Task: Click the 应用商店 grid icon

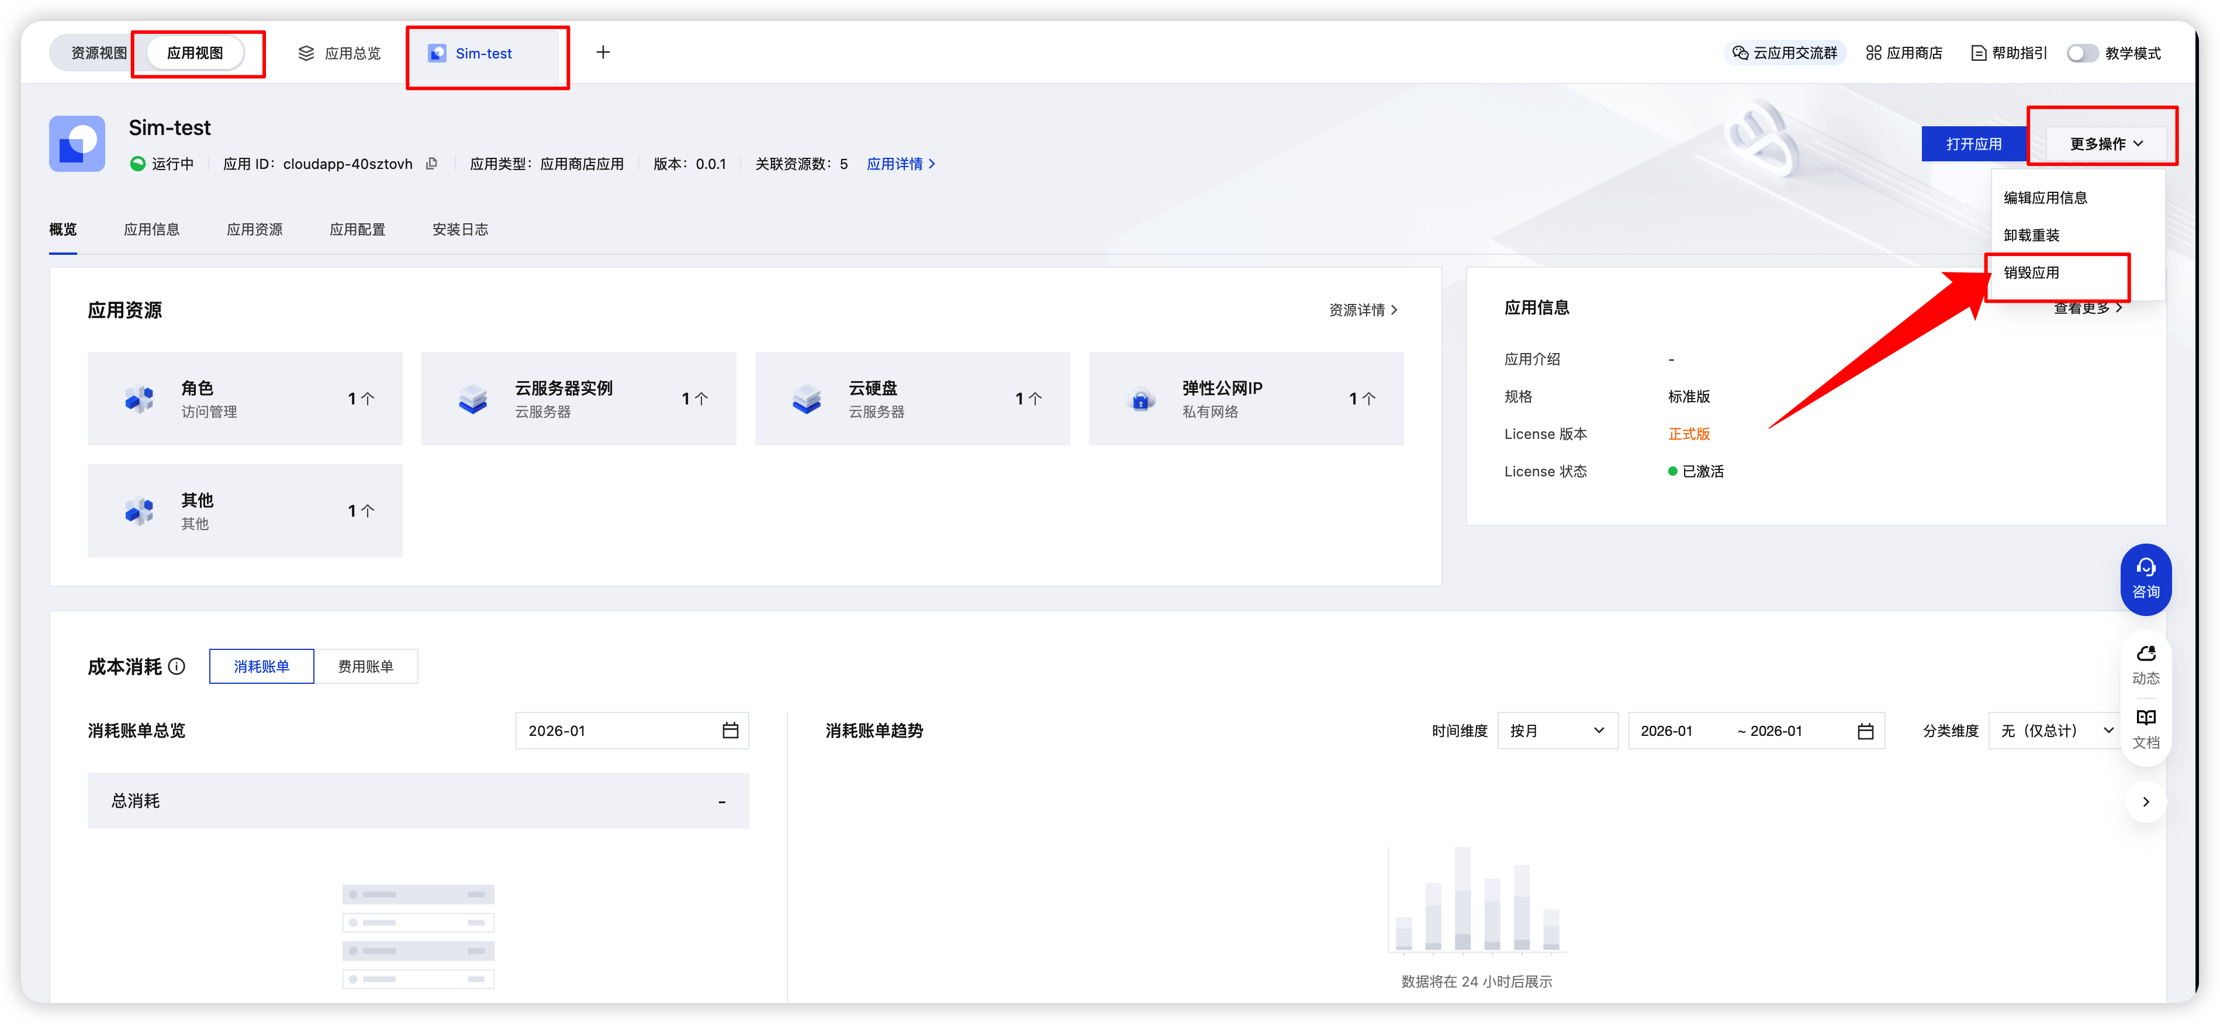Action: [1873, 53]
